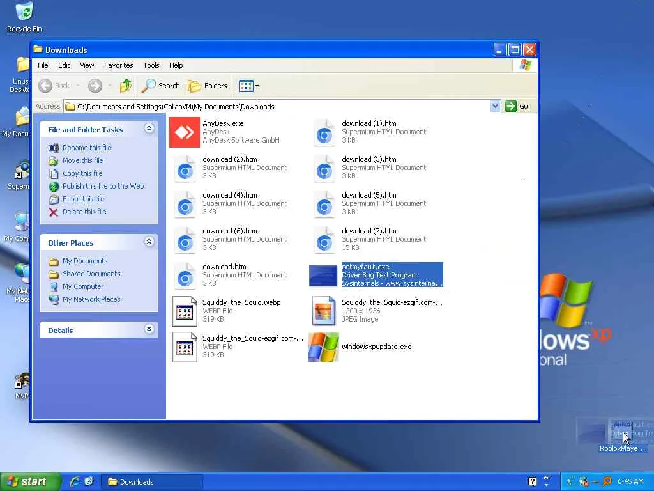Select the download (2).htm file icon

(x=185, y=169)
